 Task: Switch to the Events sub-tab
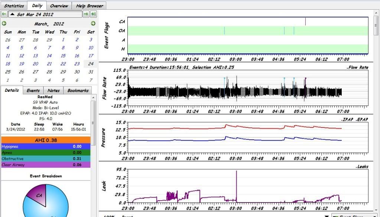33,90
